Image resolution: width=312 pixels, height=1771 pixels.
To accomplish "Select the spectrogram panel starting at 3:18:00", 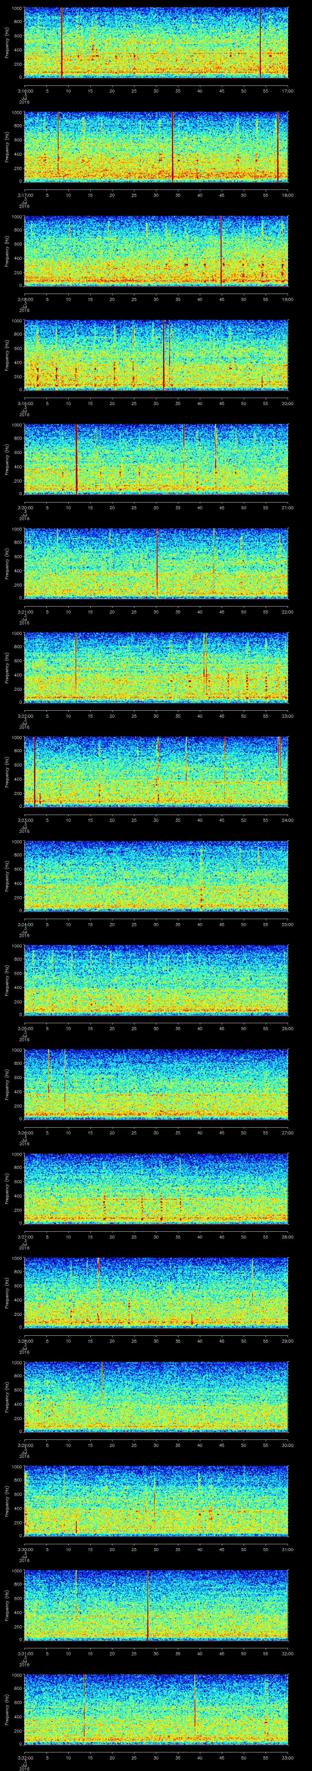I will point(156,251).
